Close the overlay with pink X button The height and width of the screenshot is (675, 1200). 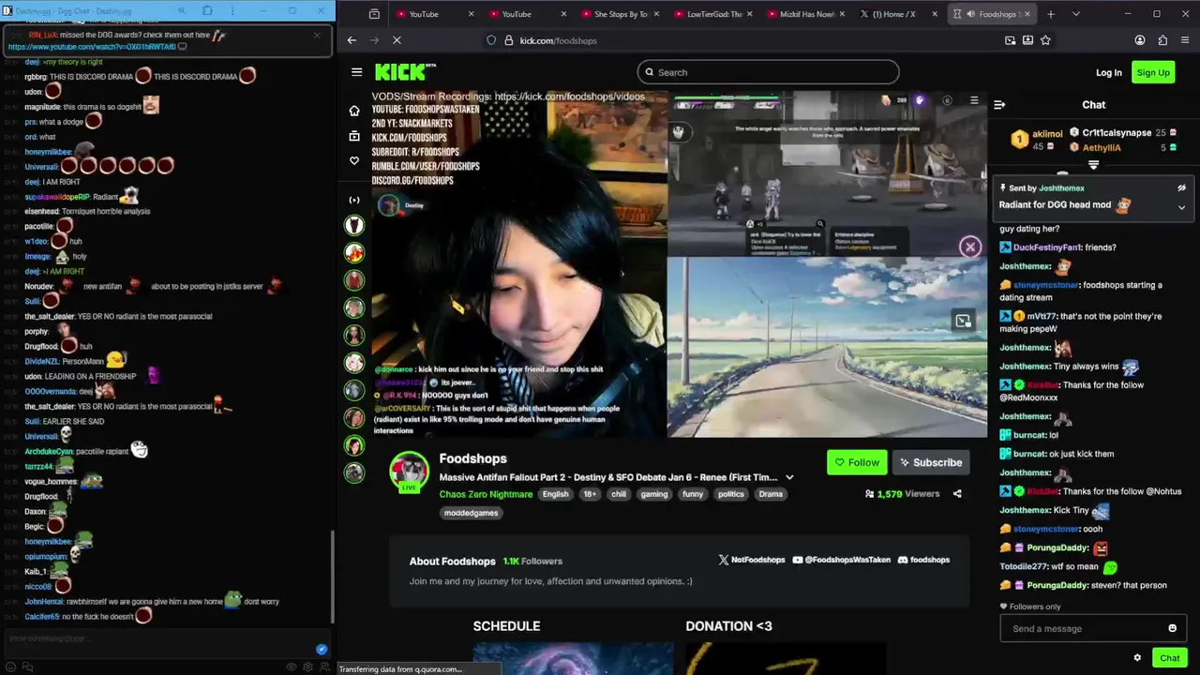970,247
